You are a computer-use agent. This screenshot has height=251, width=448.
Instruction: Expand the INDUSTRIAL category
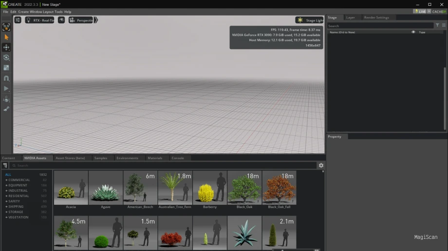(x=6, y=191)
